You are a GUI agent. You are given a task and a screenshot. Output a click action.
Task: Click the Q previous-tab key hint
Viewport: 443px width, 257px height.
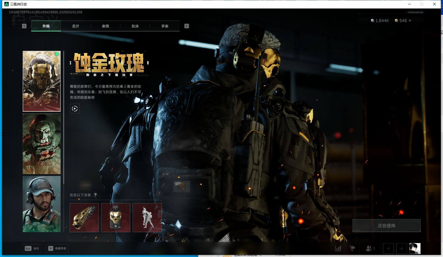pos(24,26)
